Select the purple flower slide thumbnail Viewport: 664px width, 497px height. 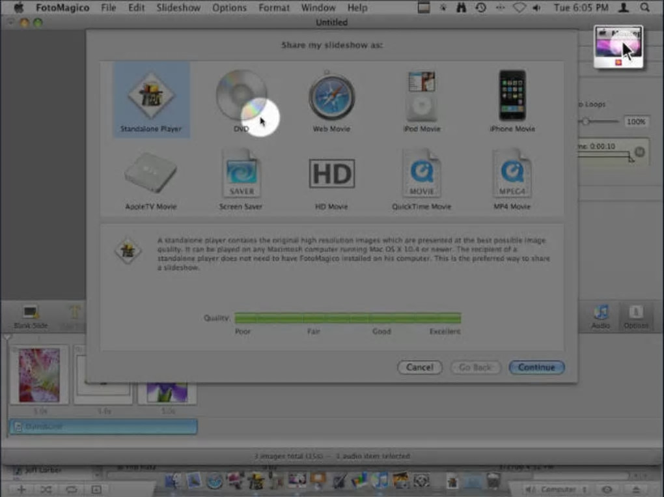tap(167, 392)
